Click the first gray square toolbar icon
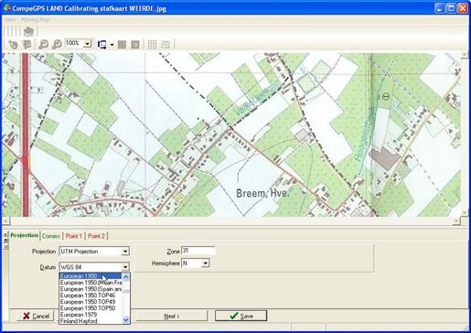This screenshot has height=333, width=471. pos(122,45)
